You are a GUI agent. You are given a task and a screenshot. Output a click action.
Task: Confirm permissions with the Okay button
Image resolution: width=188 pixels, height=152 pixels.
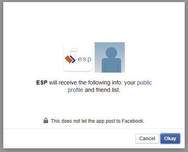(170, 139)
